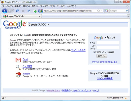Open the ツール(T) menu
The image size is (131, 101).
point(61,6)
